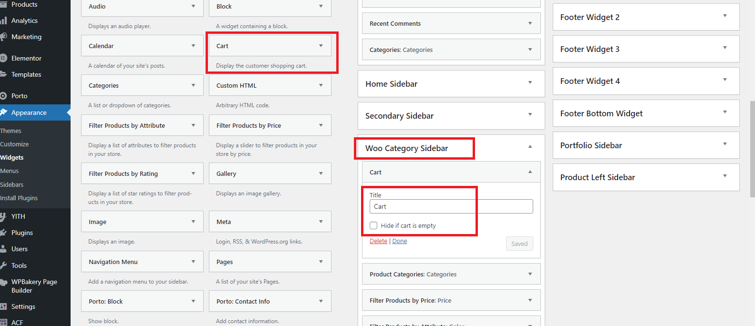Screen dimensions: 755x326
Task: Enable Hide if cart is empty checkbox
Action: pos(373,225)
